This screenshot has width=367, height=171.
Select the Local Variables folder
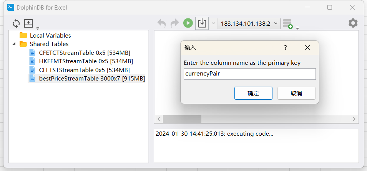50,35
